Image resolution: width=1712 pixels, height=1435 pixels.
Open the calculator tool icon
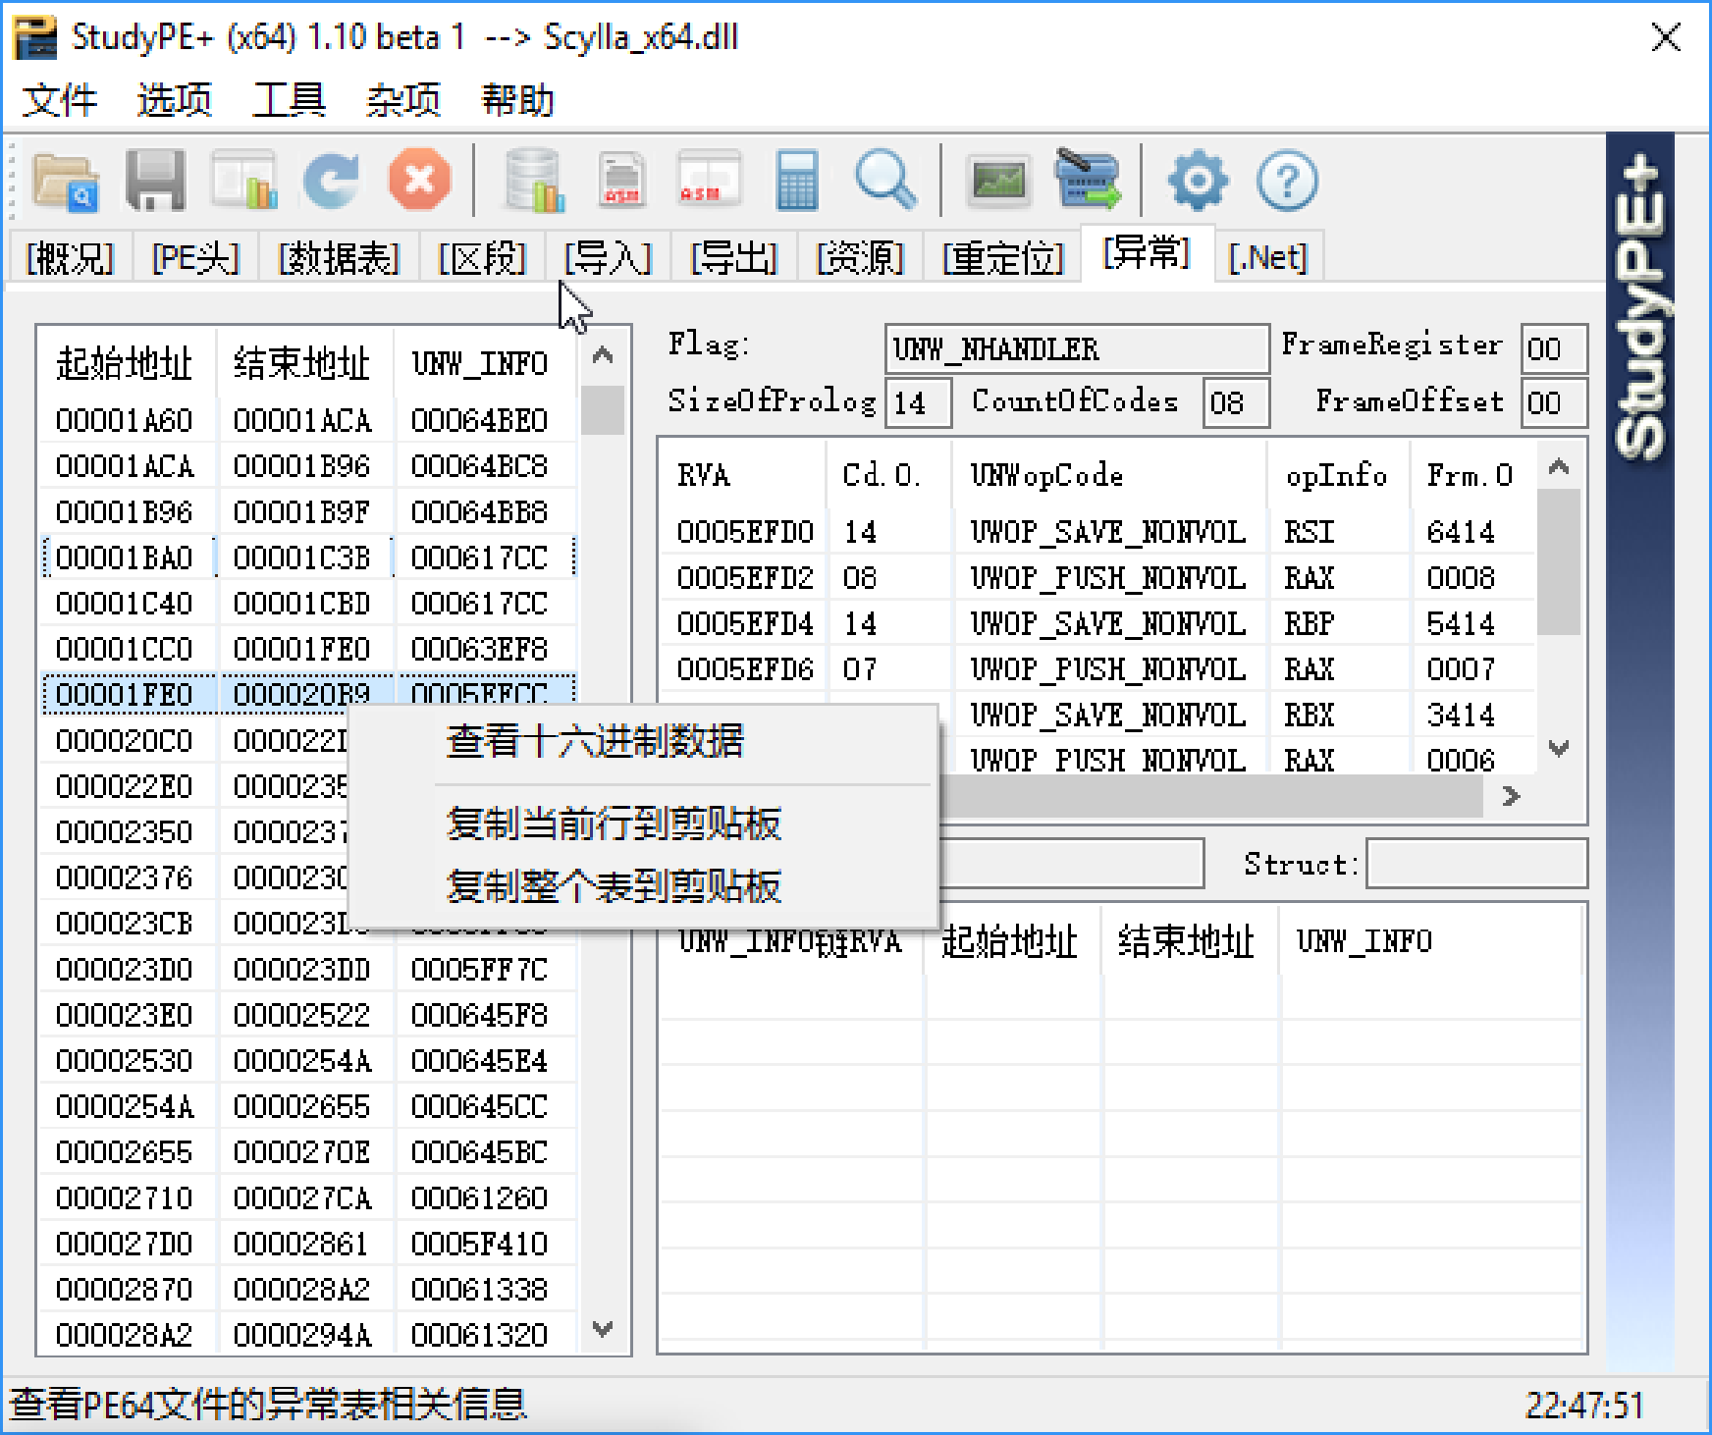pyautogui.click(x=796, y=181)
